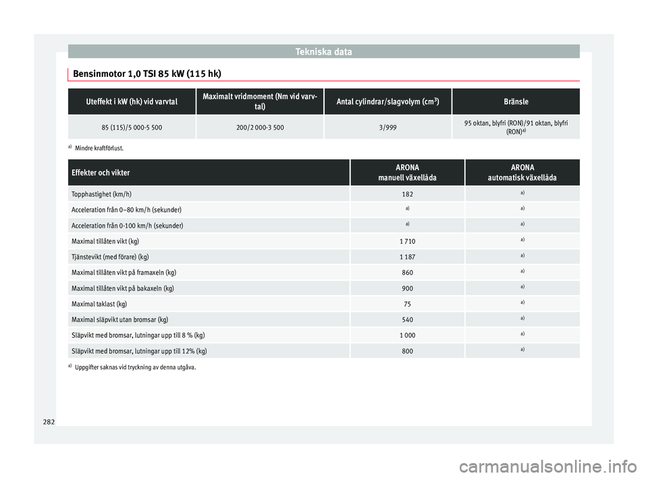Viewport: 648px width, 478px height.
Task: Click the row label 'Tjänstevikt (med förare) (kg)'
Action: pyautogui.click(x=110, y=257)
